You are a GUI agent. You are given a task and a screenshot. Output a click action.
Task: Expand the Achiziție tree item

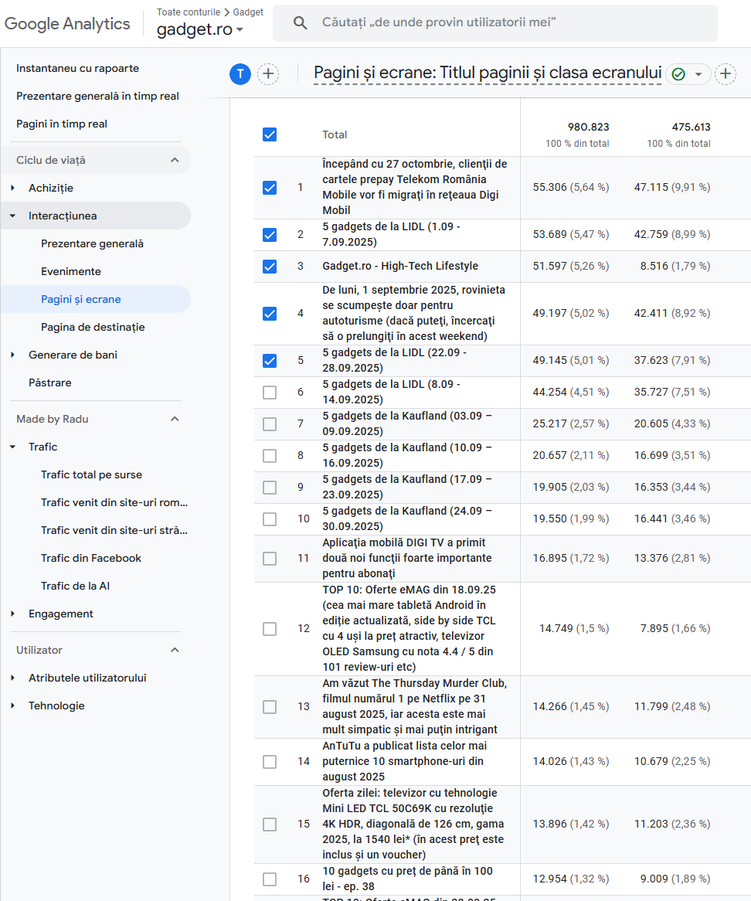(12, 188)
